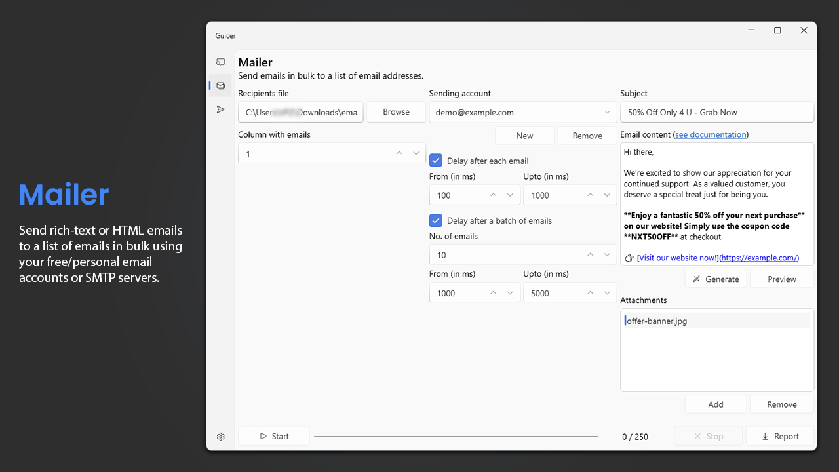The width and height of the screenshot is (839, 472).
Task: Increase the Column with emails value
Action: click(399, 153)
